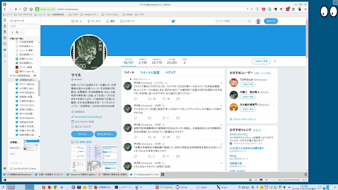Click the capture page camera icon in status bar
The image size is (338, 190).
250,180
